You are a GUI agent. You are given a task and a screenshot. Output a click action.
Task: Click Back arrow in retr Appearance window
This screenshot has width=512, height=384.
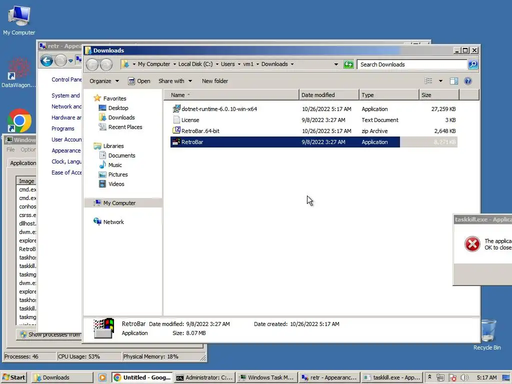coord(46,60)
